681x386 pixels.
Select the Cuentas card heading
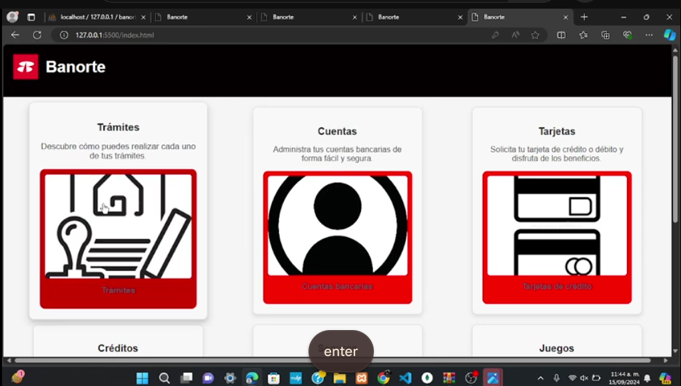tap(337, 131)
